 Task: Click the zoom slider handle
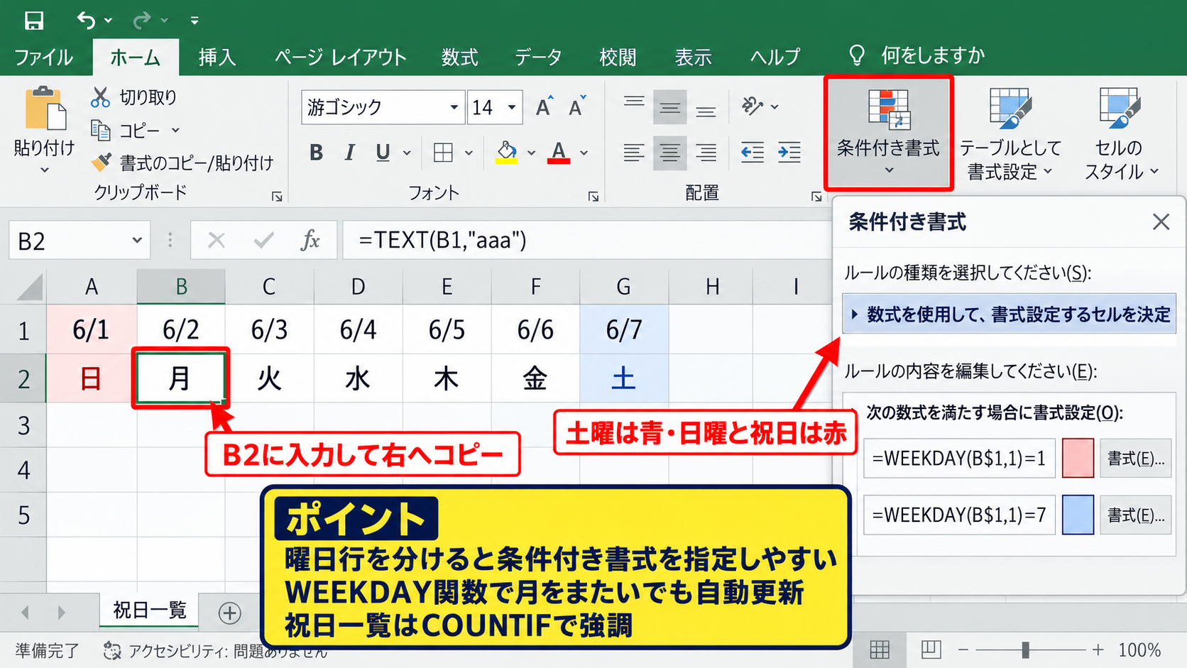pyautogui.click(x=1025, y=650)
